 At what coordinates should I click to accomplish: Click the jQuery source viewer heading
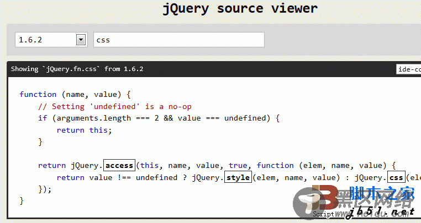(240, 9)
